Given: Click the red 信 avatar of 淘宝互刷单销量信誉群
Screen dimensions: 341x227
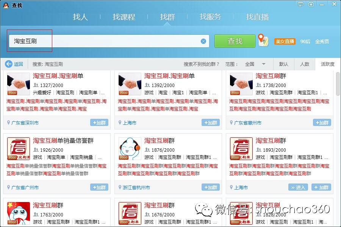Looking at the screenshot, I should 19,149.
